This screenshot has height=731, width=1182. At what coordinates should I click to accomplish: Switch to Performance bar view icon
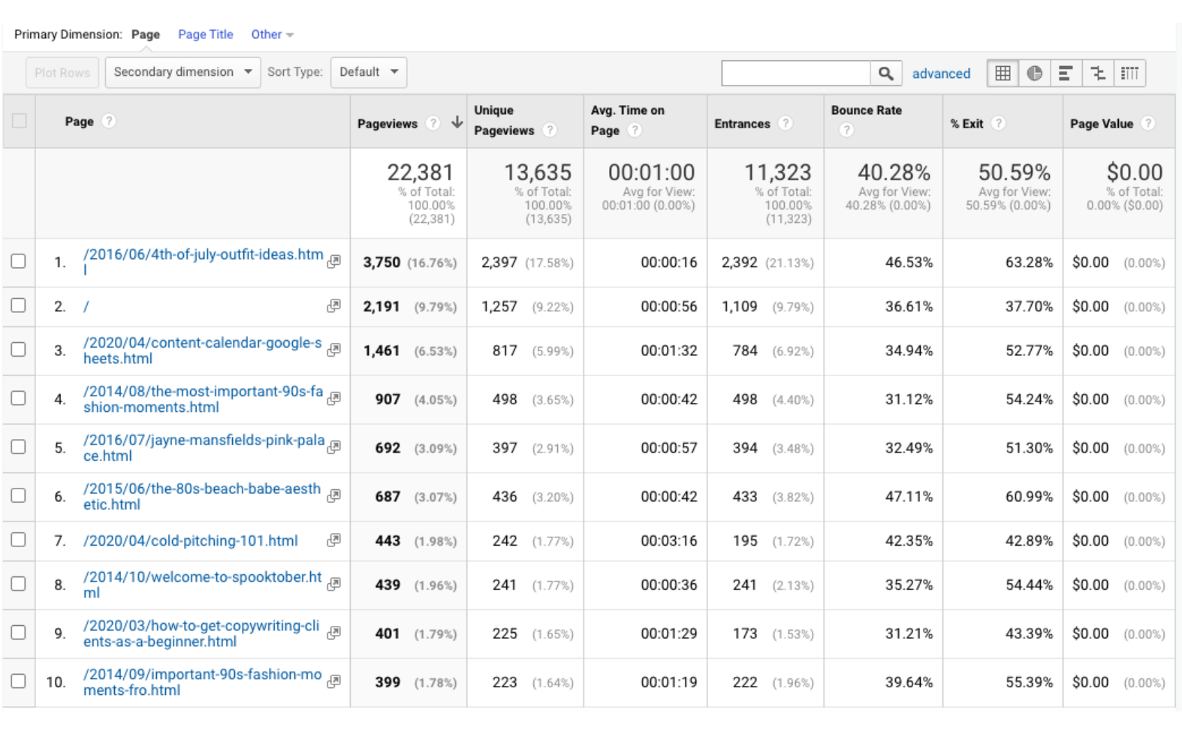(x=1066, y=74)
